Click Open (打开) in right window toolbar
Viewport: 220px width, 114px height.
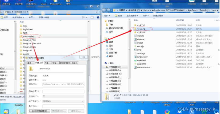tap(118, 16)
